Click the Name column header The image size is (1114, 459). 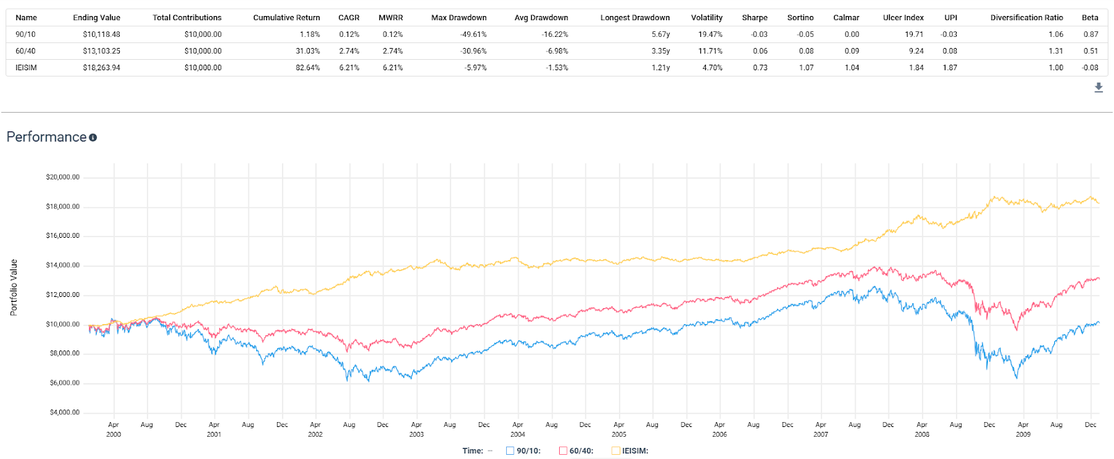click(x=26, y=17)
